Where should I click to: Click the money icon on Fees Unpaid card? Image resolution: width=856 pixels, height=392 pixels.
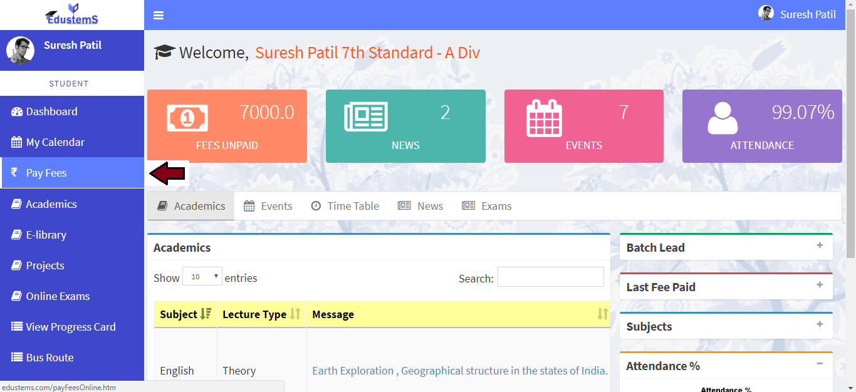click(187, 117)
